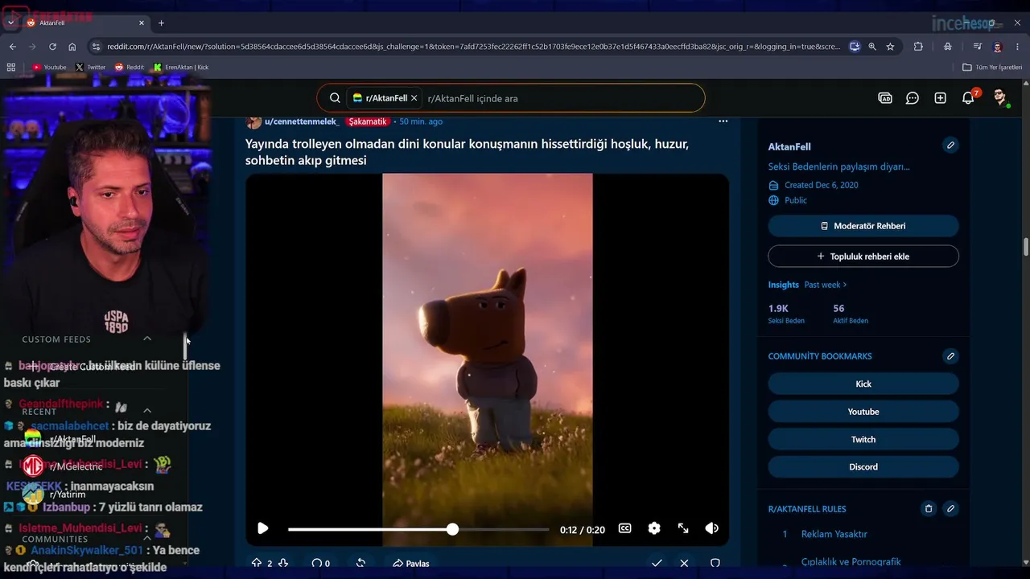
Task: Open the Youtube community bookmark
Action: (863, 412)
